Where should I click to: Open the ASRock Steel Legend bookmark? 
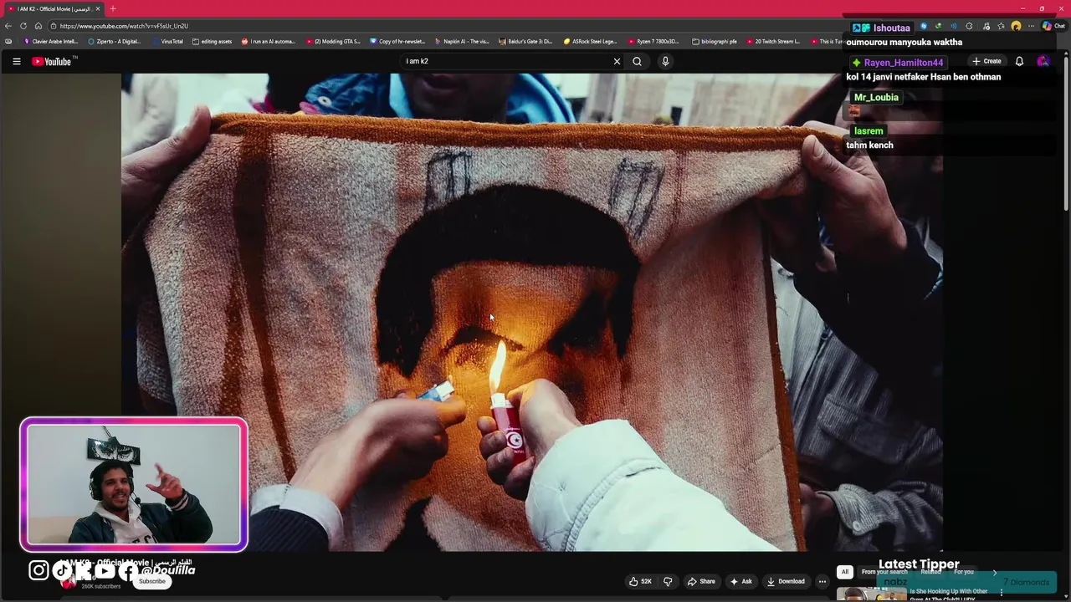tap(590, 41)
